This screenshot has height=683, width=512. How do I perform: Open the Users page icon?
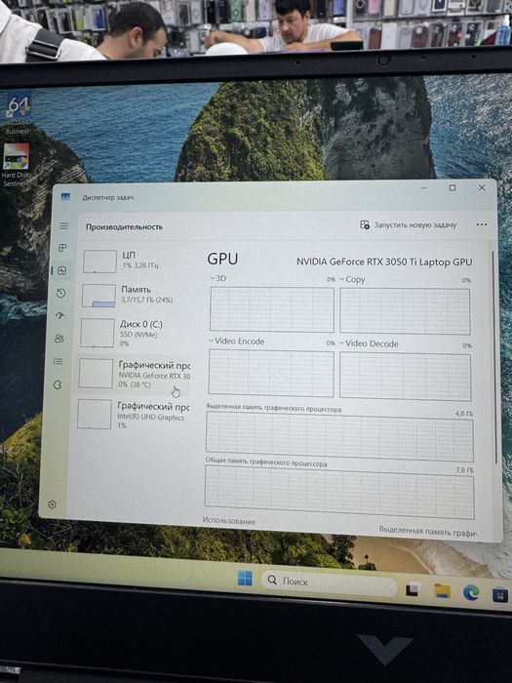coord(59,339)
